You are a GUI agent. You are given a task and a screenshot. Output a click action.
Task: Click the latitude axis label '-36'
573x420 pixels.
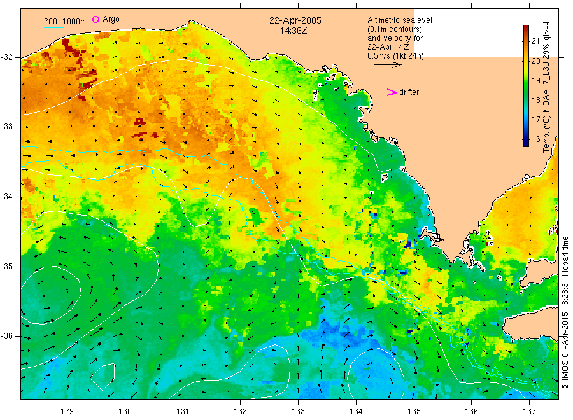pyautogui.click(x=6, y=336)
